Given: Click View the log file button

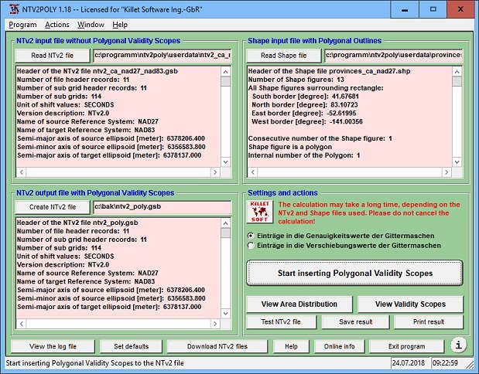Looking at the screenshot, I should pos(53,346).
